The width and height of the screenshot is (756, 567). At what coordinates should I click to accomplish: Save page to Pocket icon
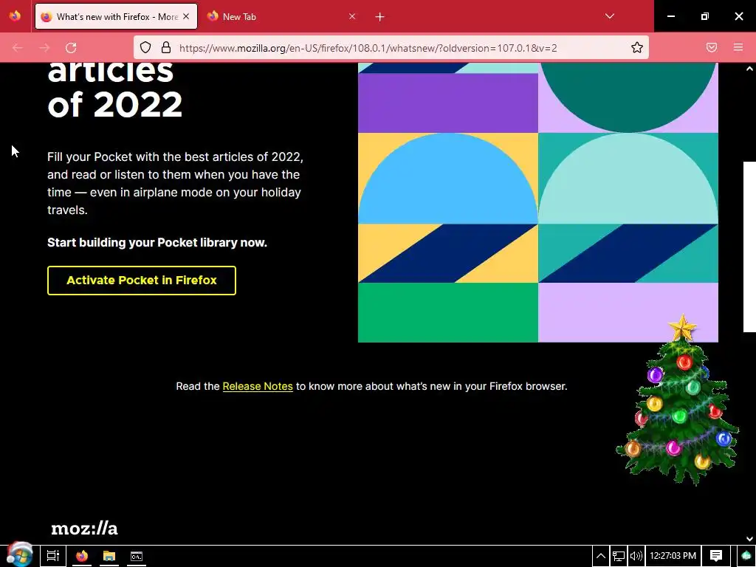tap(712, 48)
